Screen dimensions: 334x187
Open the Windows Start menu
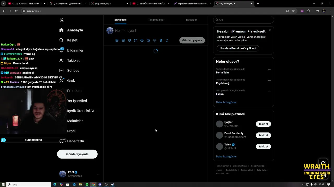(3, 184)
